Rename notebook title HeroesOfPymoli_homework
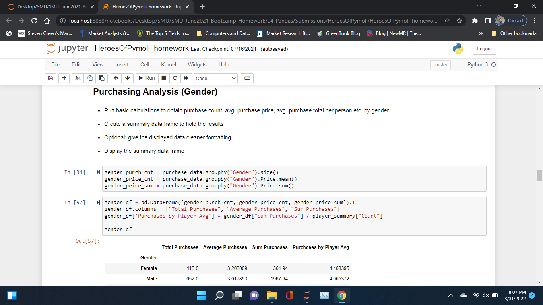This screenshot has width=543, height=305. 142,48
